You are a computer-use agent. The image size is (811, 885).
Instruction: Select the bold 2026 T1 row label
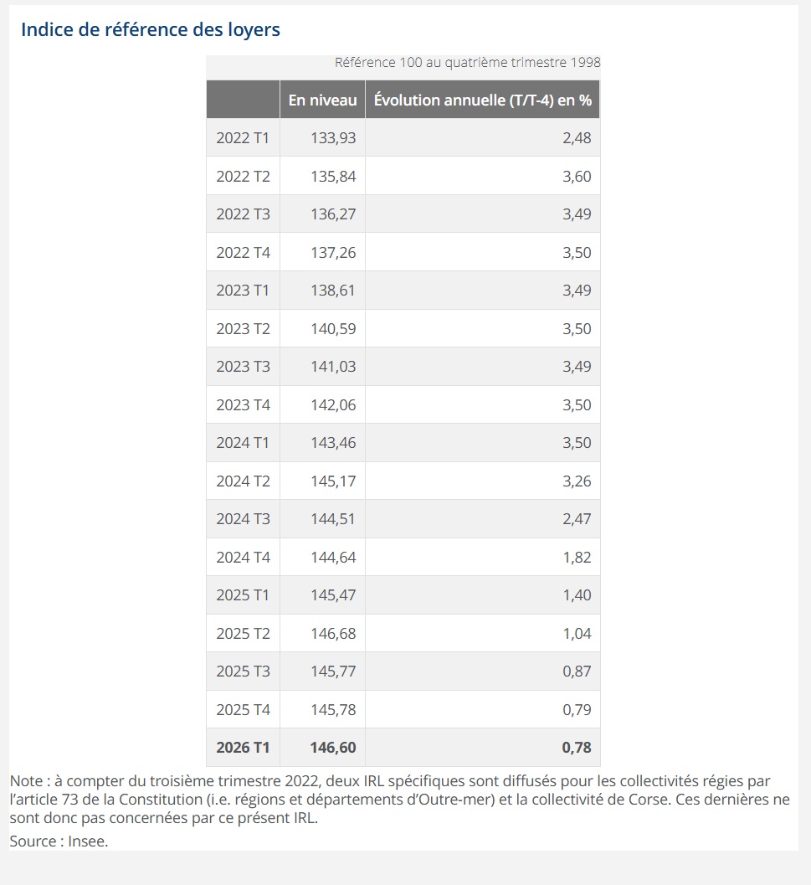243,748
